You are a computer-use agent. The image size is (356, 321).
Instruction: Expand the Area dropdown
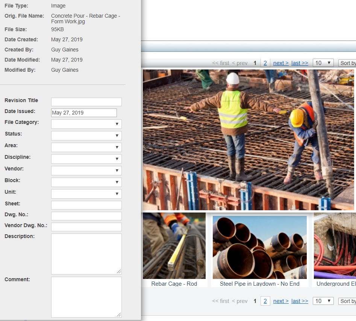tap(86, 147)
